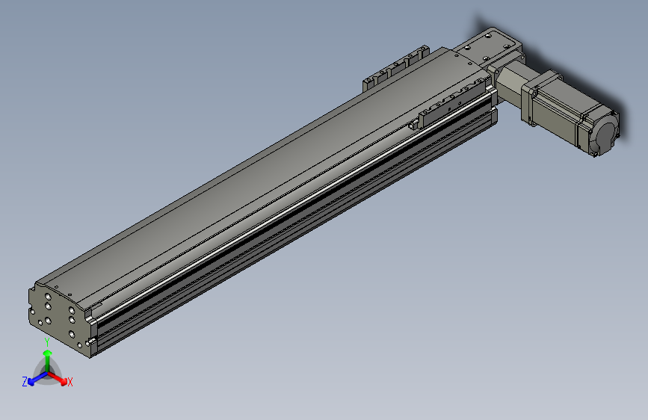Screen dimensions: 648x420
Task: Click the green Y axis arrow
Action: tap(48, 360)
